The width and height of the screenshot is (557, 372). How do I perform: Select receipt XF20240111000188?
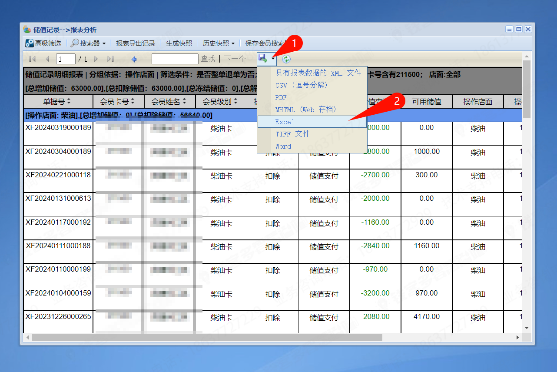click(x=58, y=246)
